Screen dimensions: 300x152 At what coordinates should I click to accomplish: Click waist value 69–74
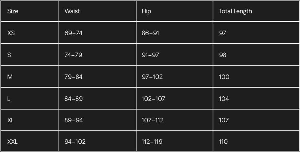pos(73,33)
